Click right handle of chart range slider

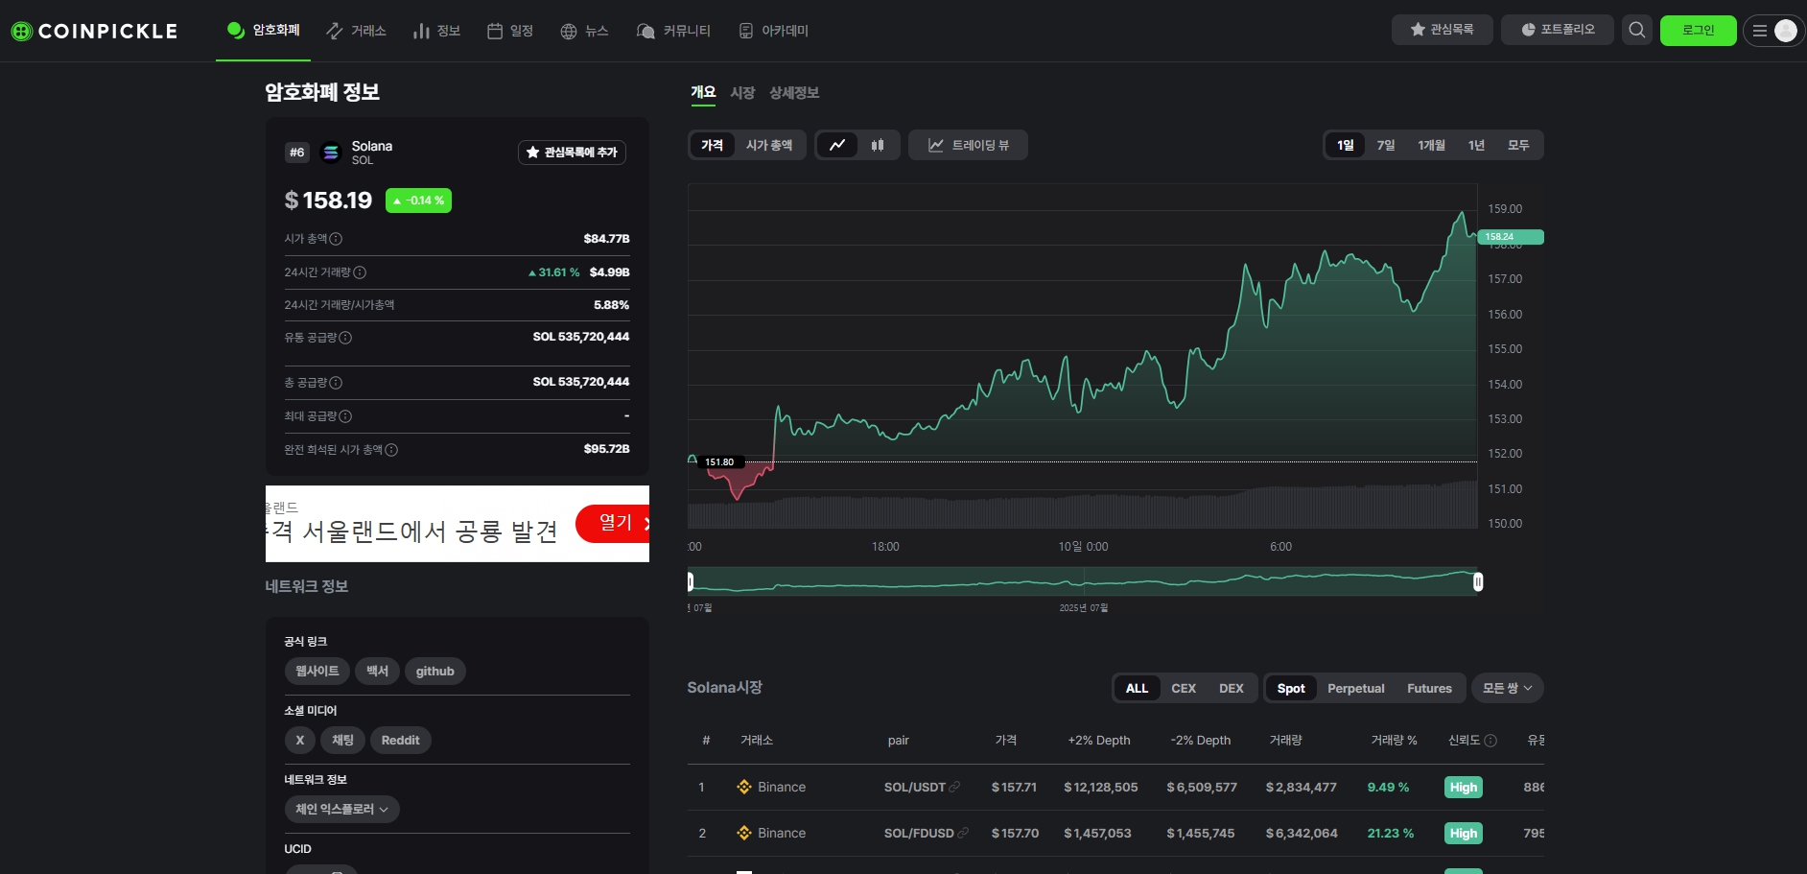pos(1478,581)
